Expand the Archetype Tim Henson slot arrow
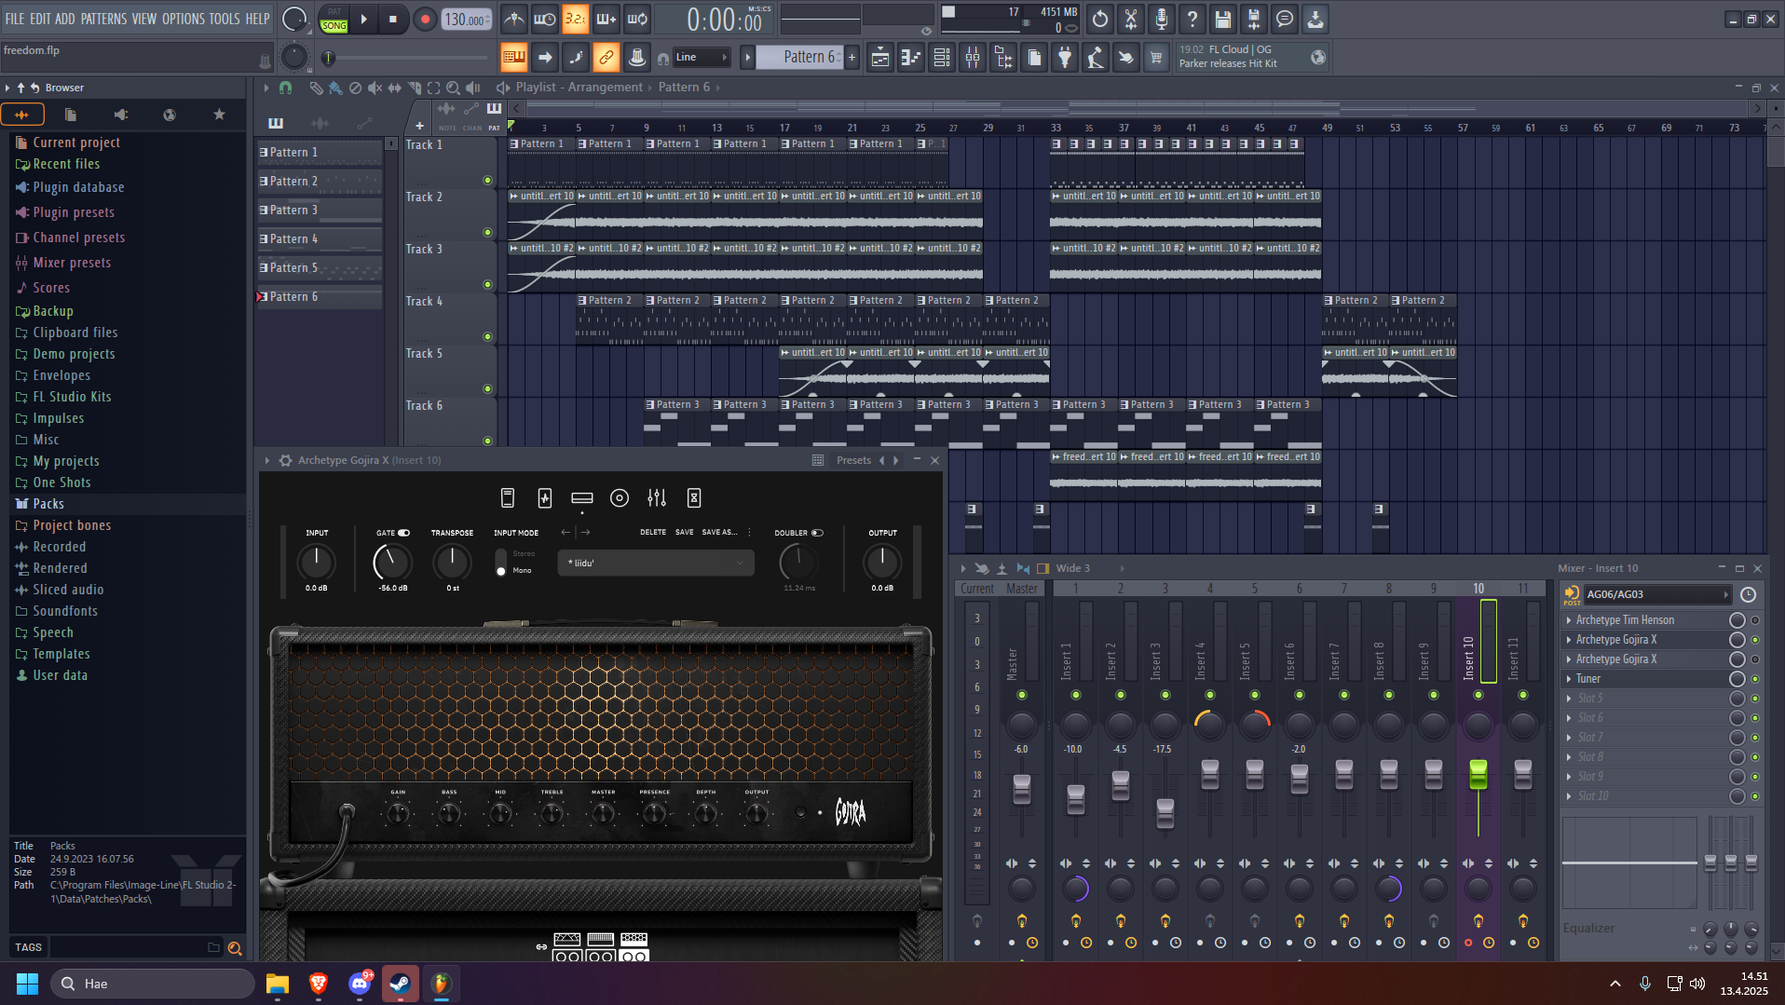Screen dimensions: 1785x1005 point(1569,620)
